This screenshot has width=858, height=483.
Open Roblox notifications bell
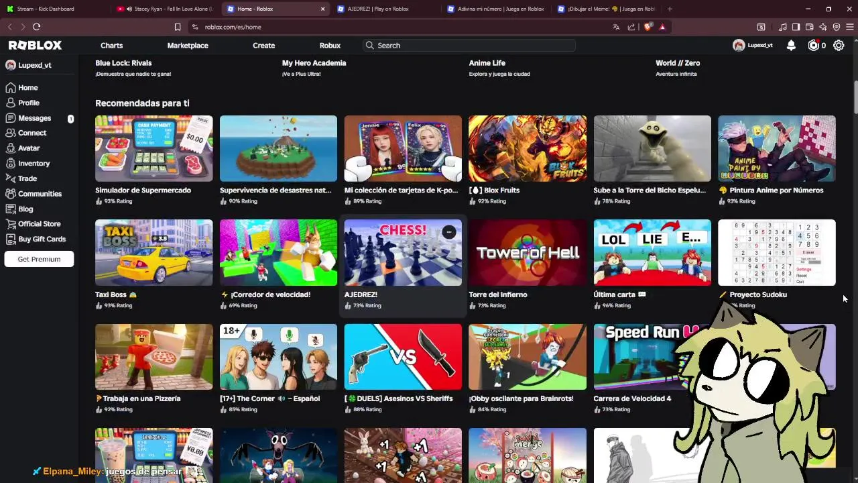[x=791, y=45]
